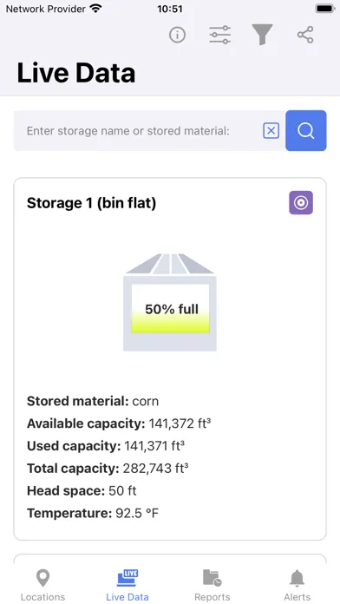The height and width of the screenshot is (604, 340).
Task: Tap the funnel filter icon
Action: point(263,35)
